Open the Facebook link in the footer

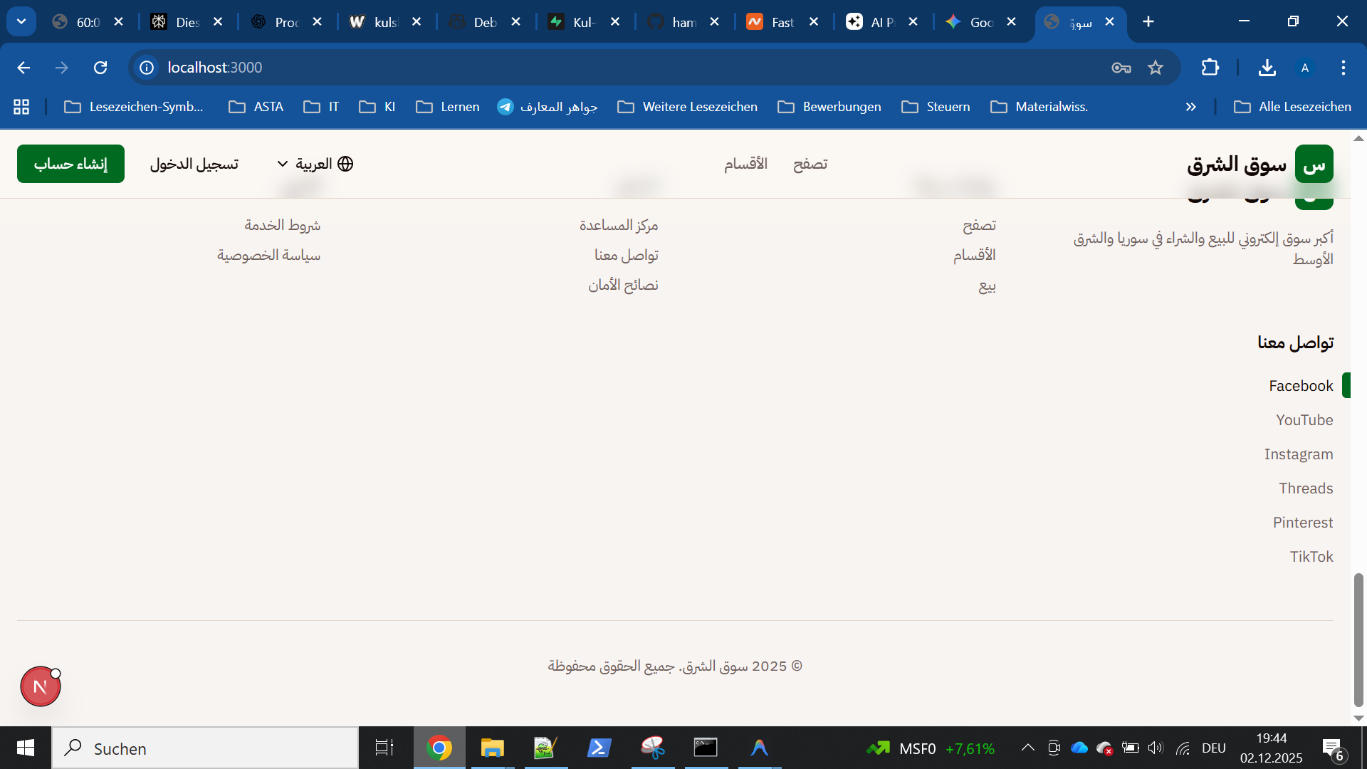tap(1300, 385)
